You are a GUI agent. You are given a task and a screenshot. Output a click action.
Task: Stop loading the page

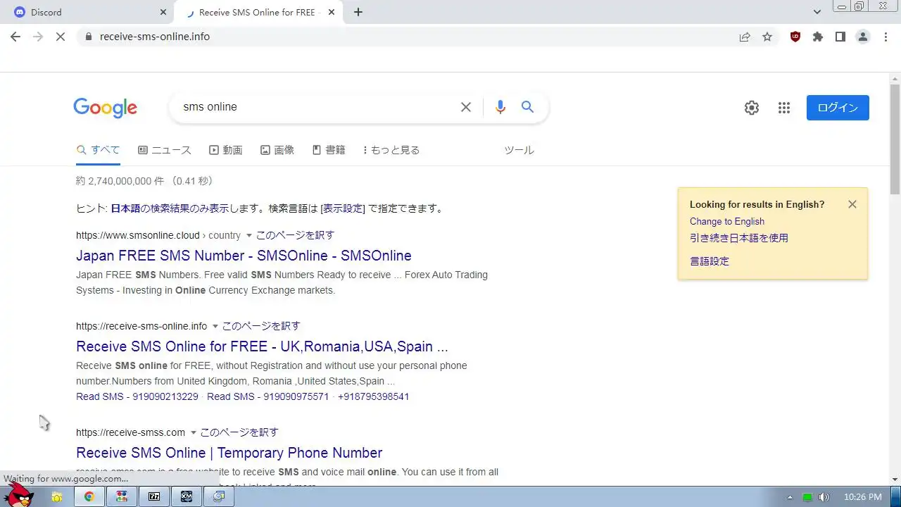coord(61,37)
